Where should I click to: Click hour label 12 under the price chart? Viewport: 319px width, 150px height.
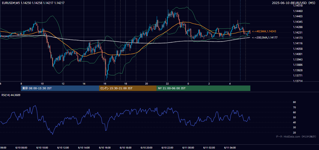pos(63,83)
